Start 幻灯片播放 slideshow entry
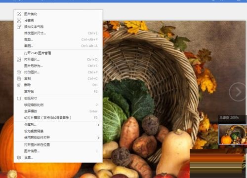This screenshot has height=178, width=247. click(x=58, y=118)
